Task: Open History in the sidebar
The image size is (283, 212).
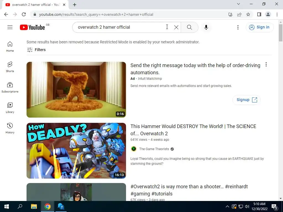Action: point(10,128)
